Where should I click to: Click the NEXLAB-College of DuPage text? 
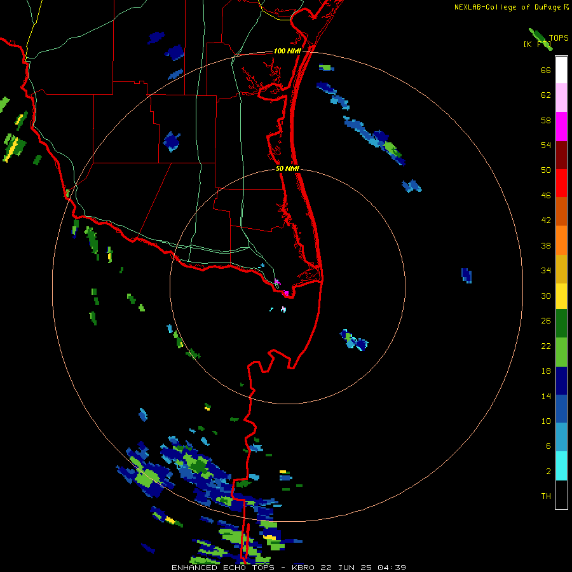click(507, 7)
